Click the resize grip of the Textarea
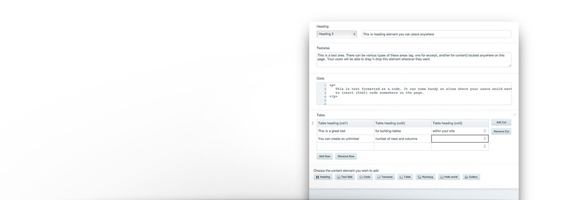Image resolution: width=564 pixels, height=200 pixels. pos(509,65)
